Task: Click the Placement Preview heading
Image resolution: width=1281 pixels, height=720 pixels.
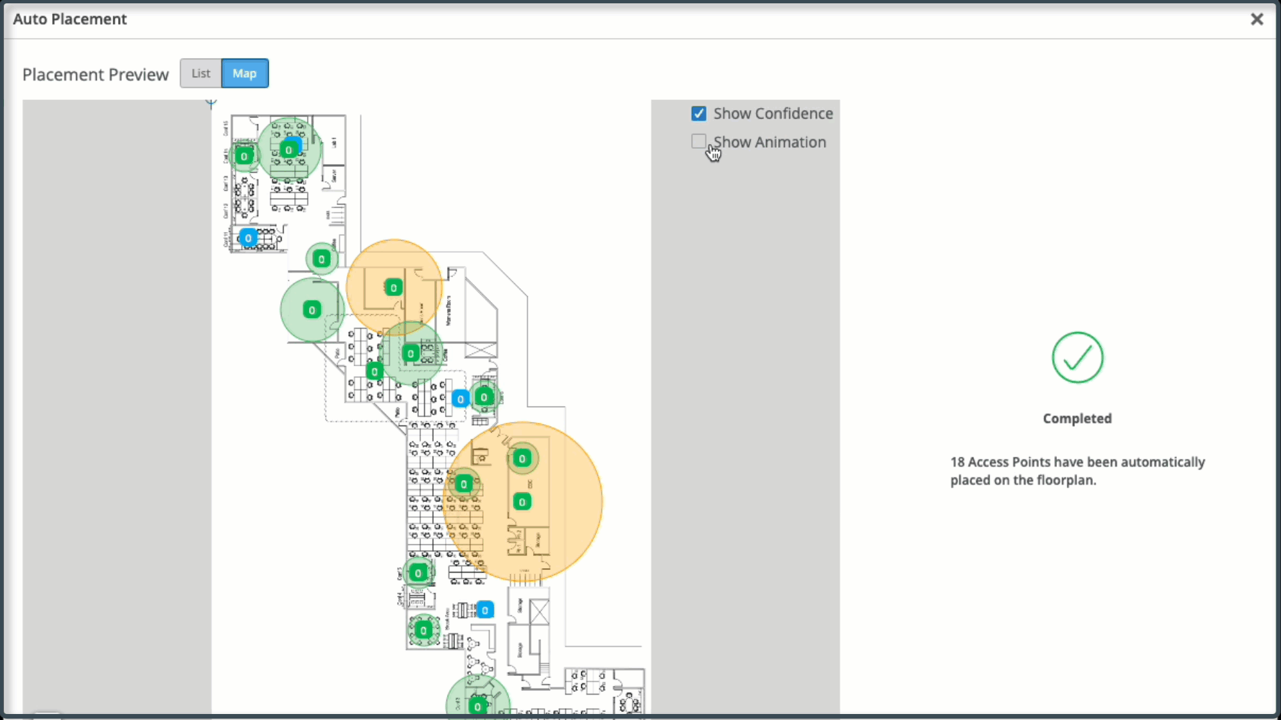Action: (95, 75)
